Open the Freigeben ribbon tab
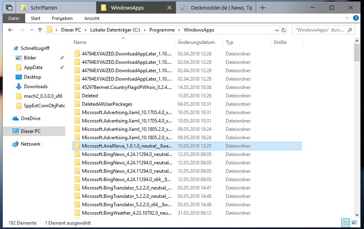 pyautogui.click(x=62, y=18)
